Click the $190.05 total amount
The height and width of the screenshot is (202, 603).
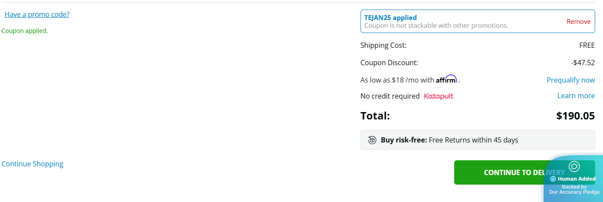coord(575,116)
